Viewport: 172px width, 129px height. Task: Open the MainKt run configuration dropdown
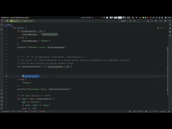point(123,21)
